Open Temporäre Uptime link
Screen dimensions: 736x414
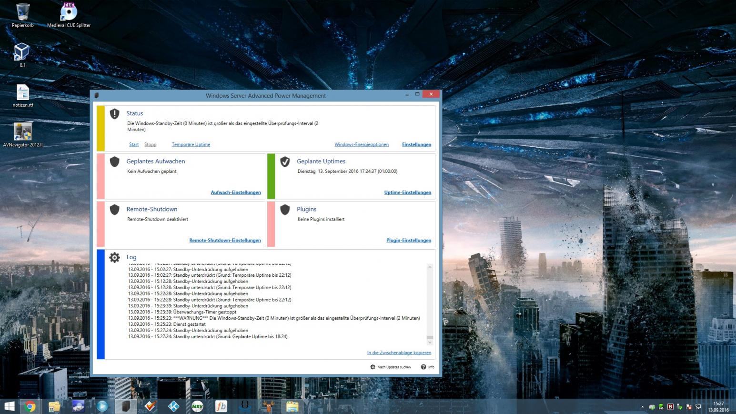click(x=191, y=144)
